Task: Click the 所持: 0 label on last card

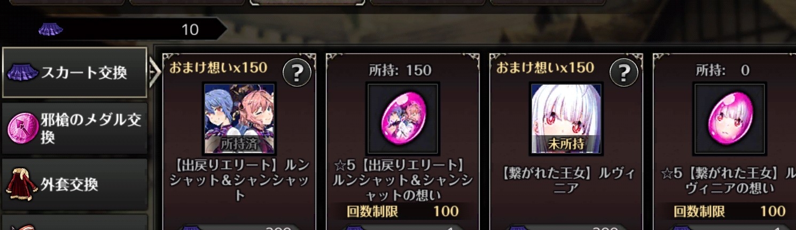Action: coord(723,70)
